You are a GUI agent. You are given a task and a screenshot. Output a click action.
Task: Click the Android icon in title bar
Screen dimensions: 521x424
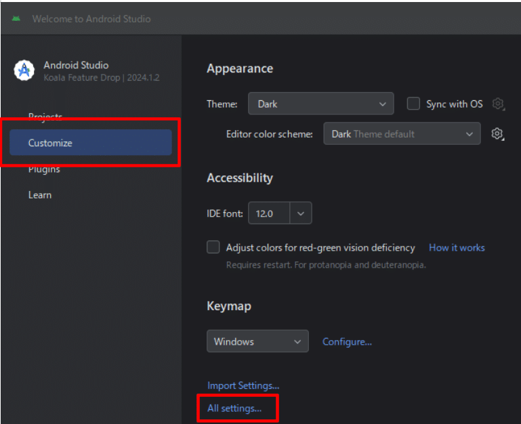pos(16,18)
